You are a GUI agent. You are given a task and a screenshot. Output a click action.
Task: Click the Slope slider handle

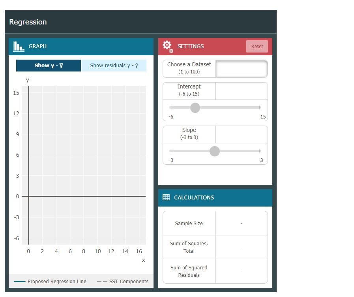[215, 151]
